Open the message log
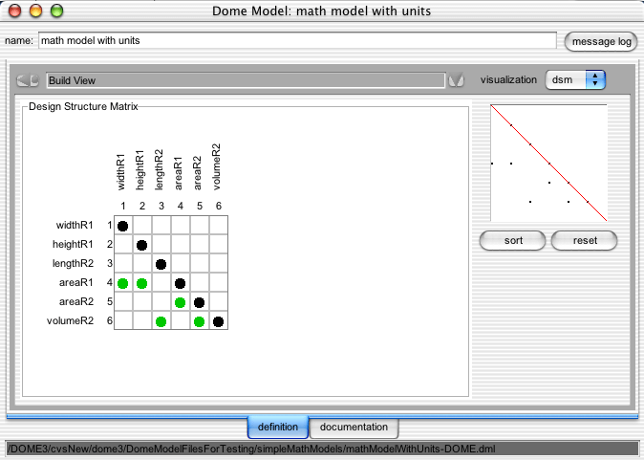Image resolution: width=644 pixels, height=461 pixels. (601, 41)
